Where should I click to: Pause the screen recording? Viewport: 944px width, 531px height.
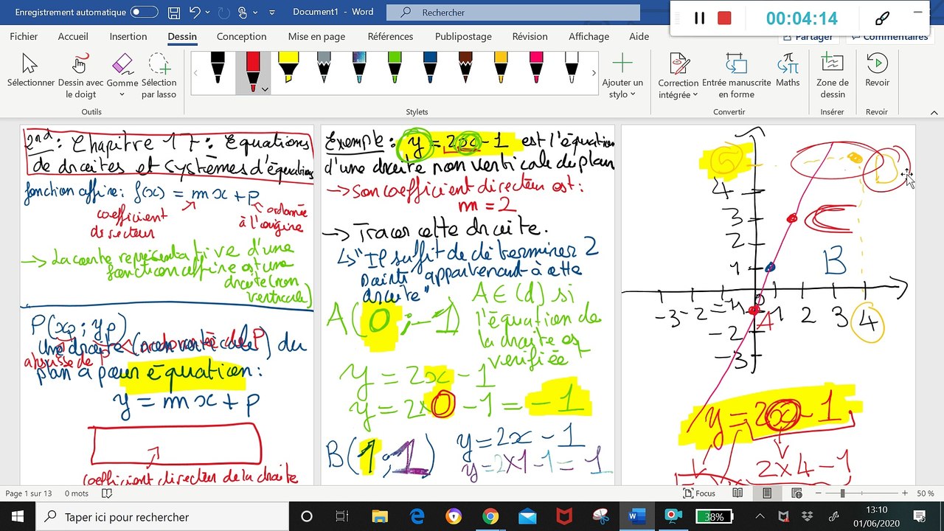pos(699,18)
